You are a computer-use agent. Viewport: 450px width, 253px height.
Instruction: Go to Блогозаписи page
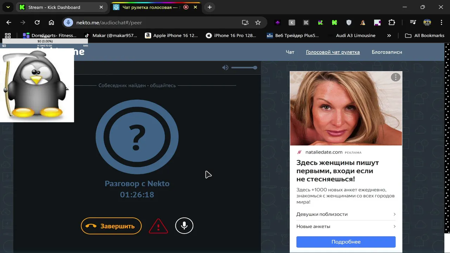pos(387,52)
